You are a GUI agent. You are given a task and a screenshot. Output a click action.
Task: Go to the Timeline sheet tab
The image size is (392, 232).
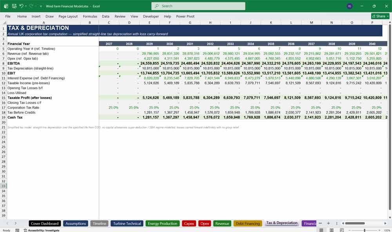coord(100,223)
